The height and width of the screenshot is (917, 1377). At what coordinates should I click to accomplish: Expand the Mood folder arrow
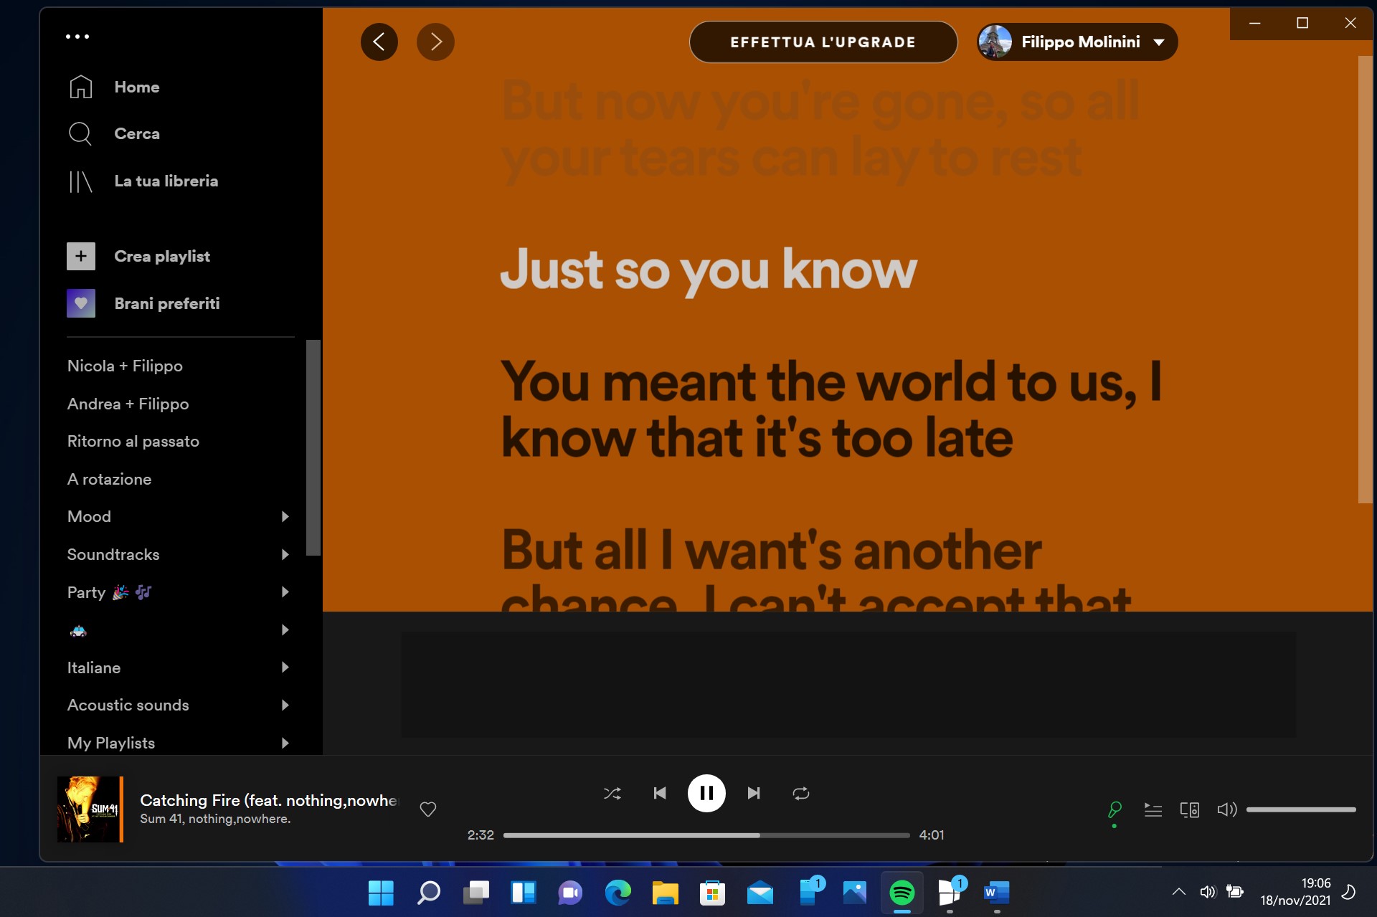click(x=285, y=517)
